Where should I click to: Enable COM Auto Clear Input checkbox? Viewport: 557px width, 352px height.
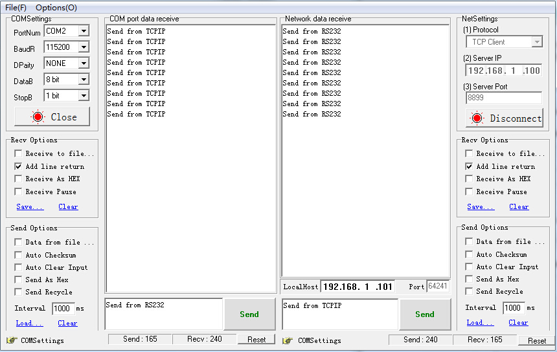point(18,267)
